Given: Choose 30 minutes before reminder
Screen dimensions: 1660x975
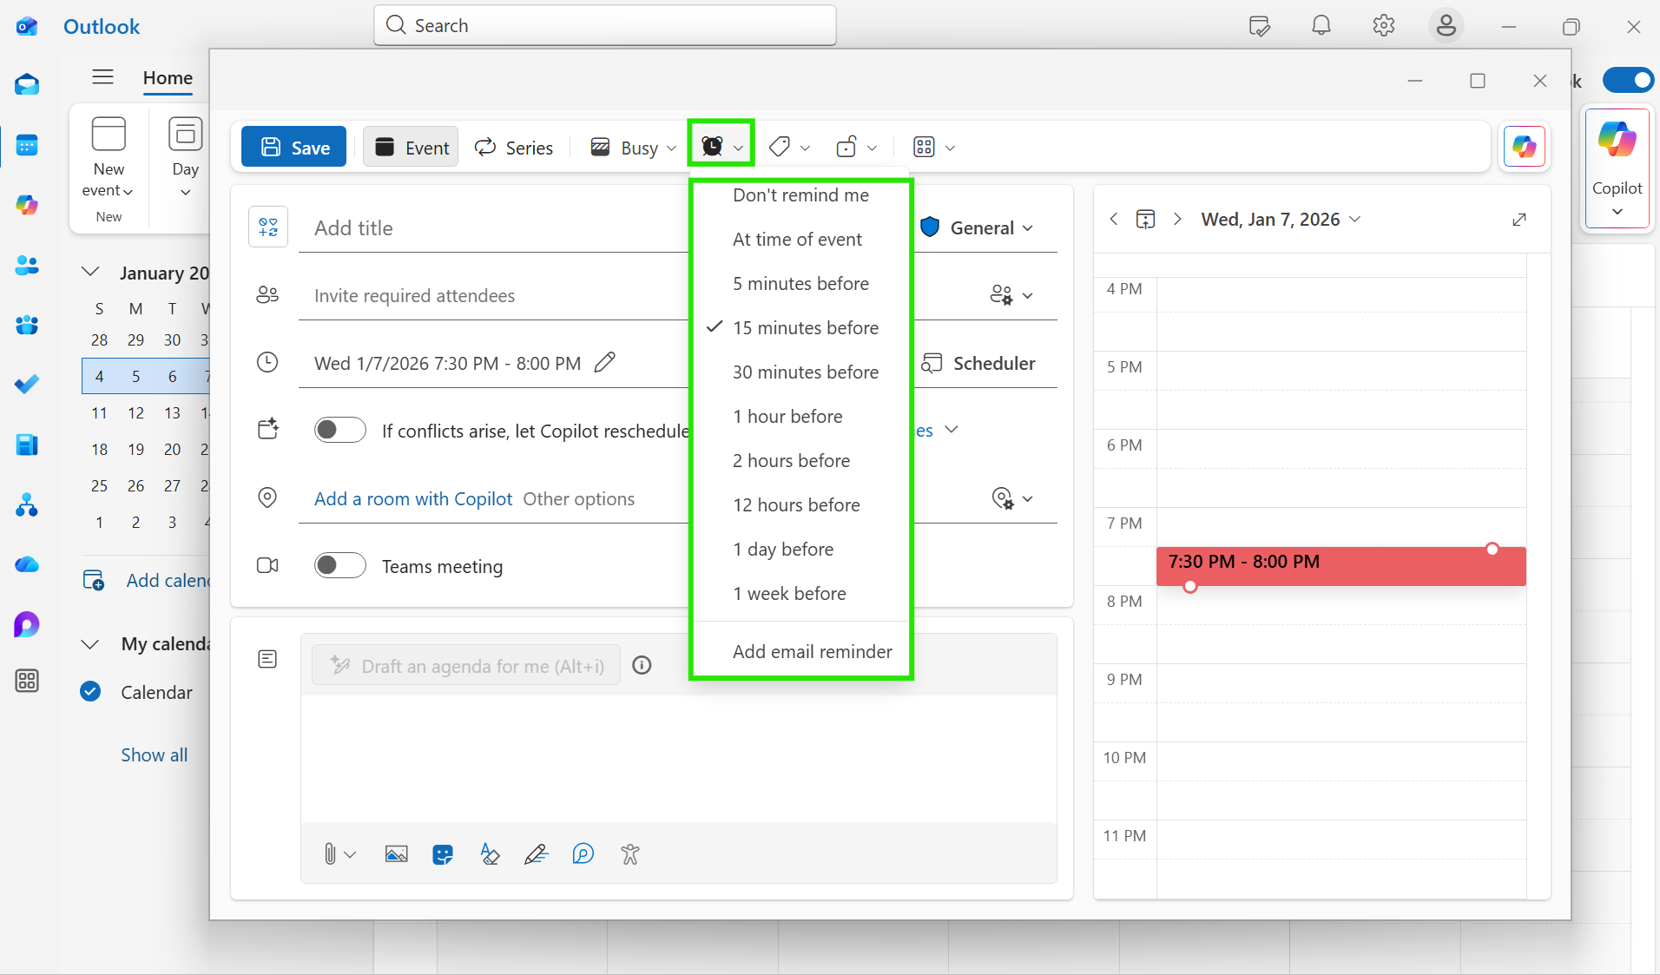Looking at the screenshot, I should (x=800, y=372).
